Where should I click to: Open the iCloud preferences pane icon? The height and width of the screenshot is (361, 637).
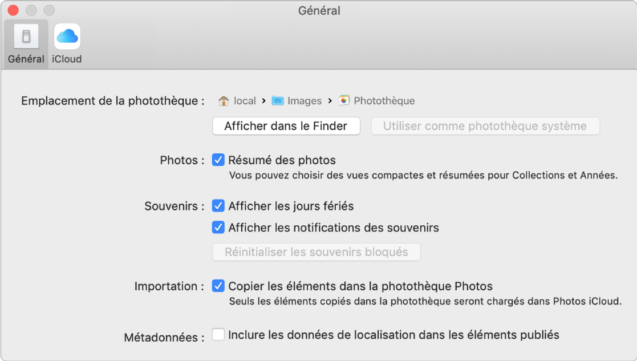coord(67,37)
